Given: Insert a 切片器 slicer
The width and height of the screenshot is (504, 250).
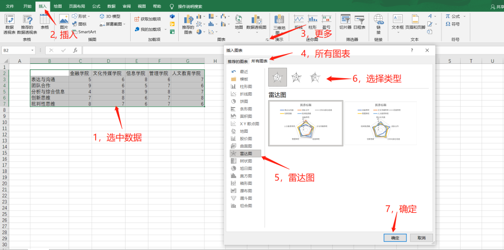Looking at the screenshot, I should (x=345, y=22).
